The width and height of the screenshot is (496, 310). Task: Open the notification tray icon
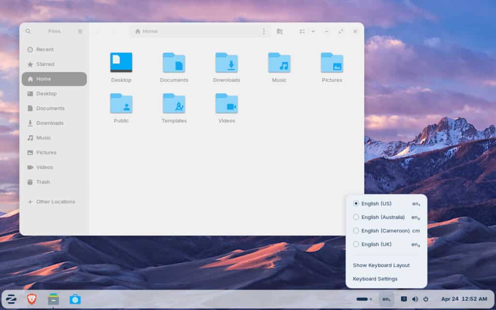click(404, 299)
